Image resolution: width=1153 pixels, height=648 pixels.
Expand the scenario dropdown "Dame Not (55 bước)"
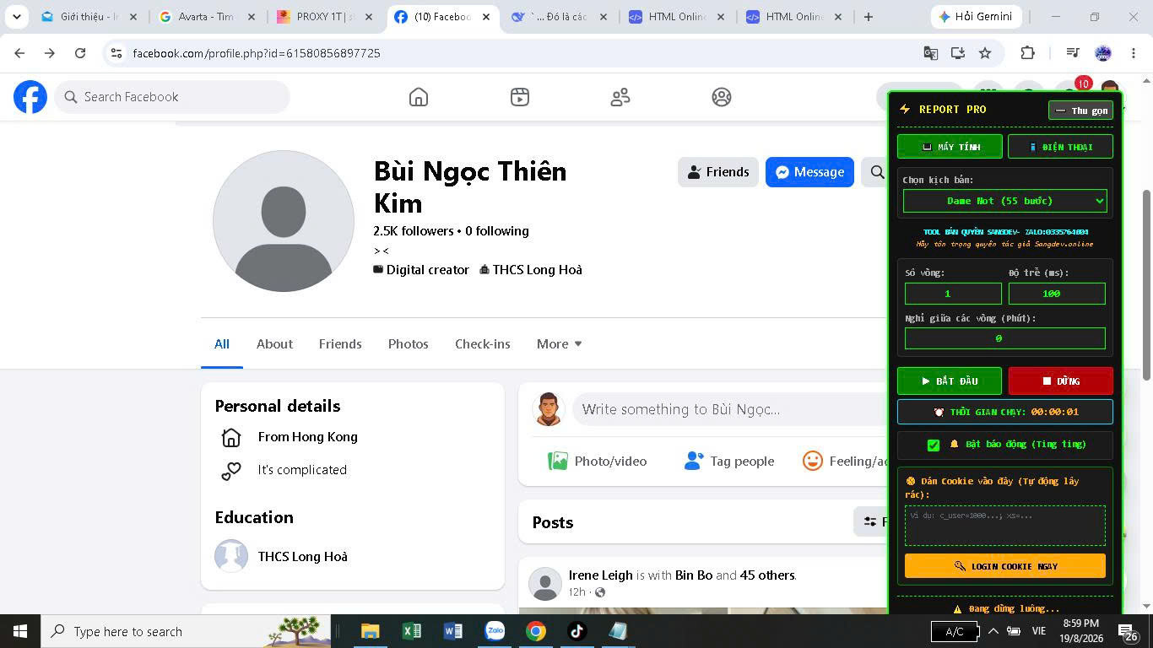pos(1004,201)
